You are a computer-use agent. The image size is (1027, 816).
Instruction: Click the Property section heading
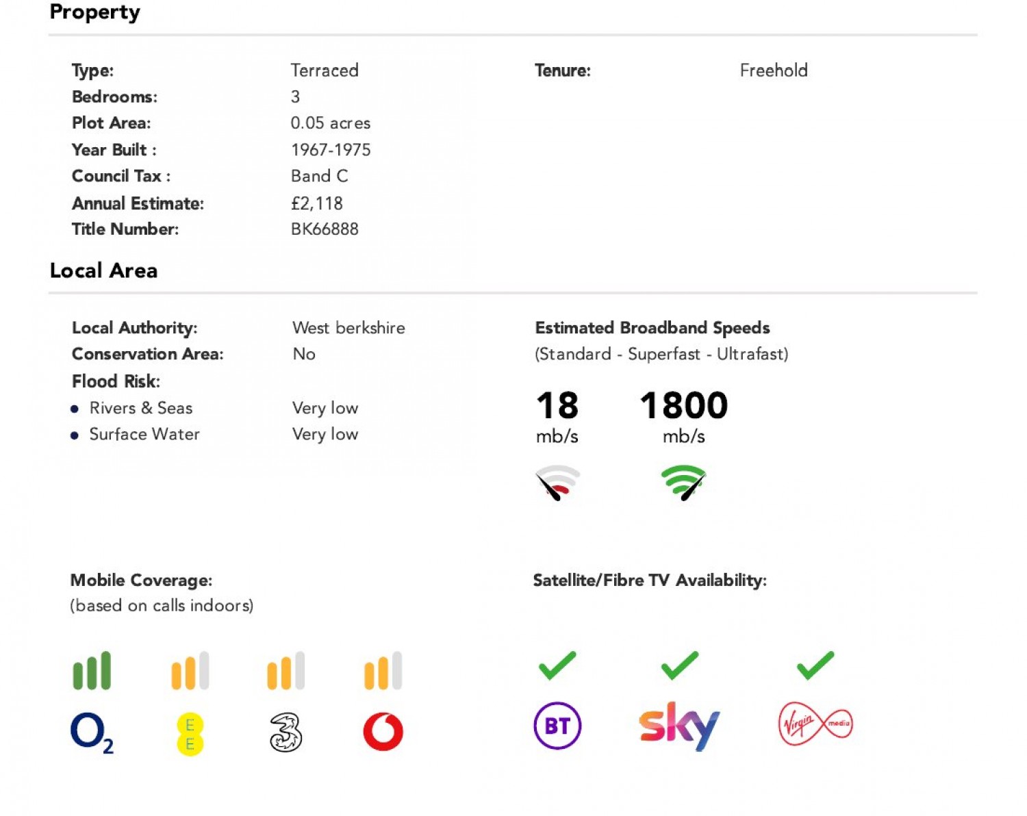pyautogui.click(x=94, y=12)
